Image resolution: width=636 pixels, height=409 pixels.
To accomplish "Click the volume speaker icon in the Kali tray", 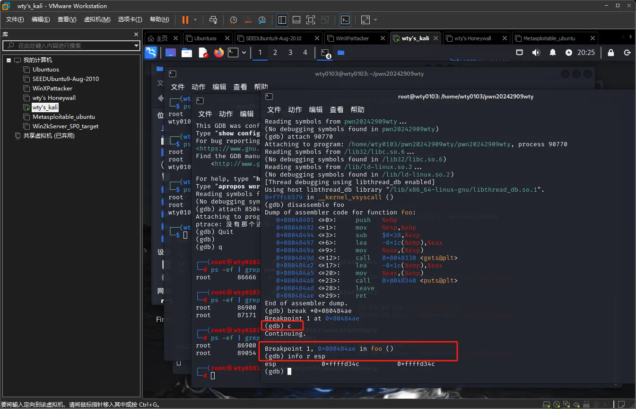I will pyautogui.click(x=536, y=53).
